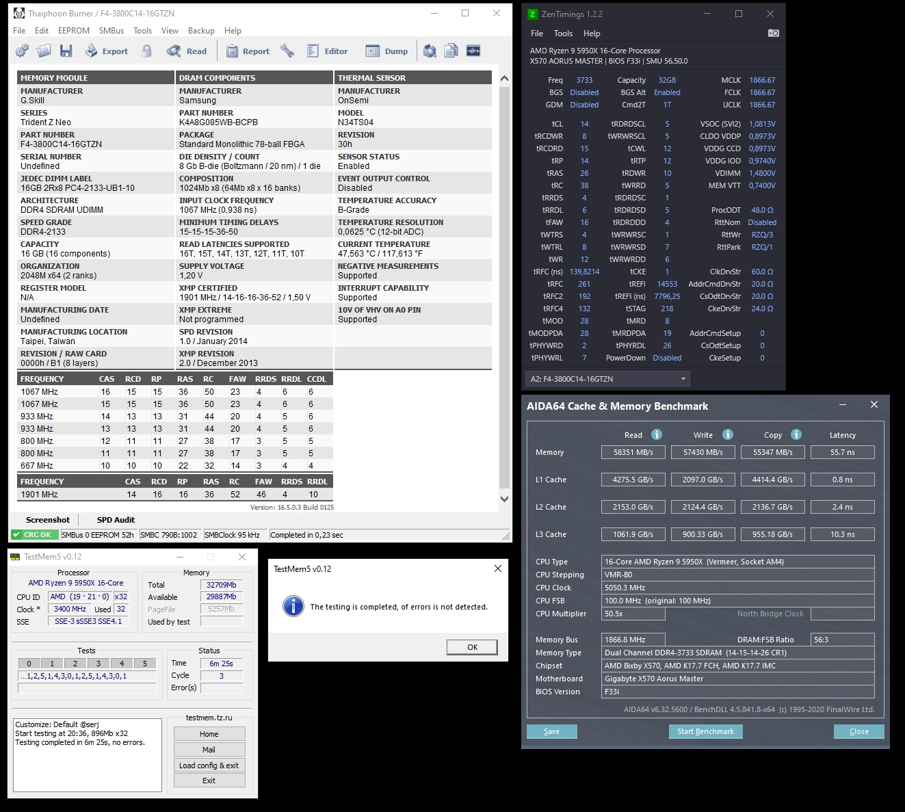Click the Exit button in TestMem5

pos(209,781)
